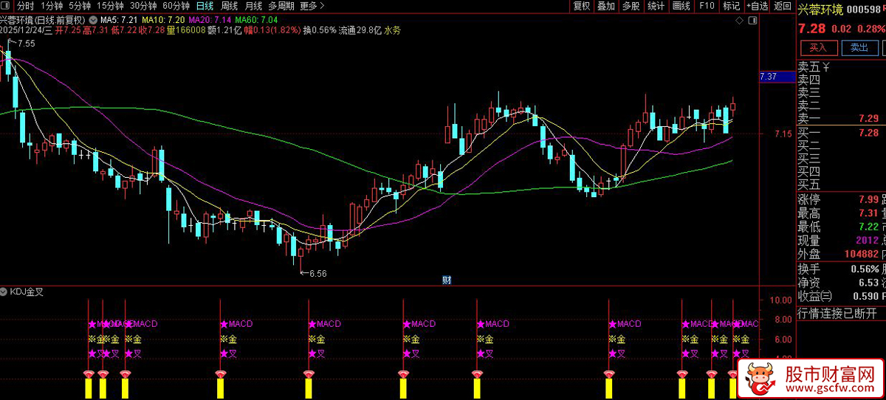Click the 换手 value 0.56%
This screenshot has height=400, width=886.
click(x=863, y=269)
